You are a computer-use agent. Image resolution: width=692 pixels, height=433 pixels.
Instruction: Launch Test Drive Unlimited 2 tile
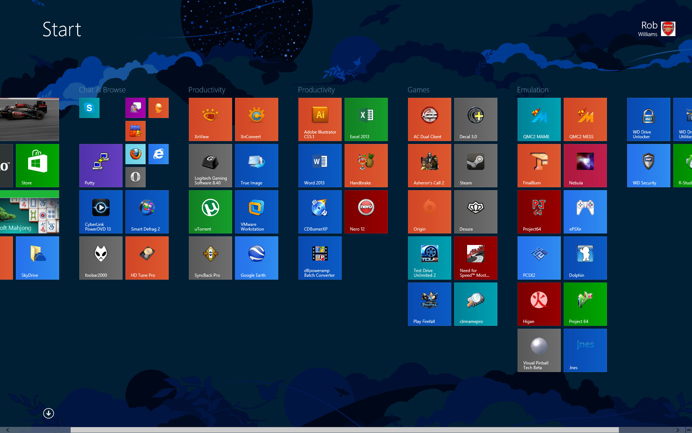[x=430, y=258]
